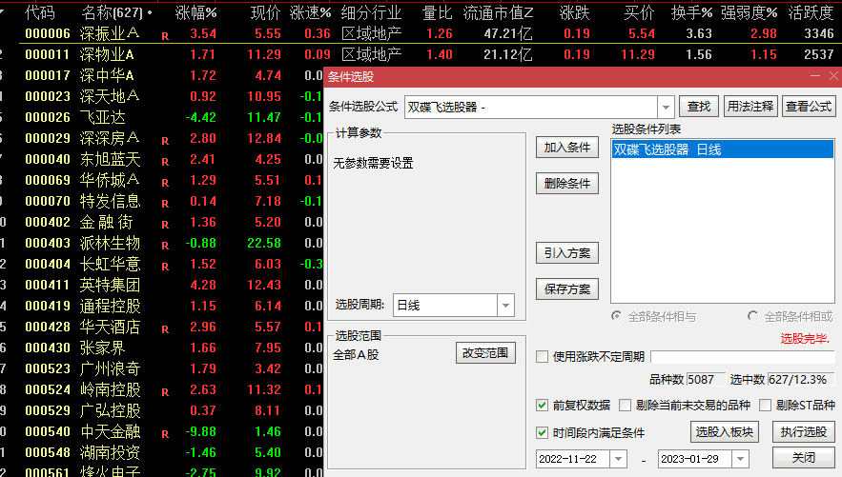Click the 查找 button
The height and width of the screenshot is (477, 842).
[x=699, y=107]
